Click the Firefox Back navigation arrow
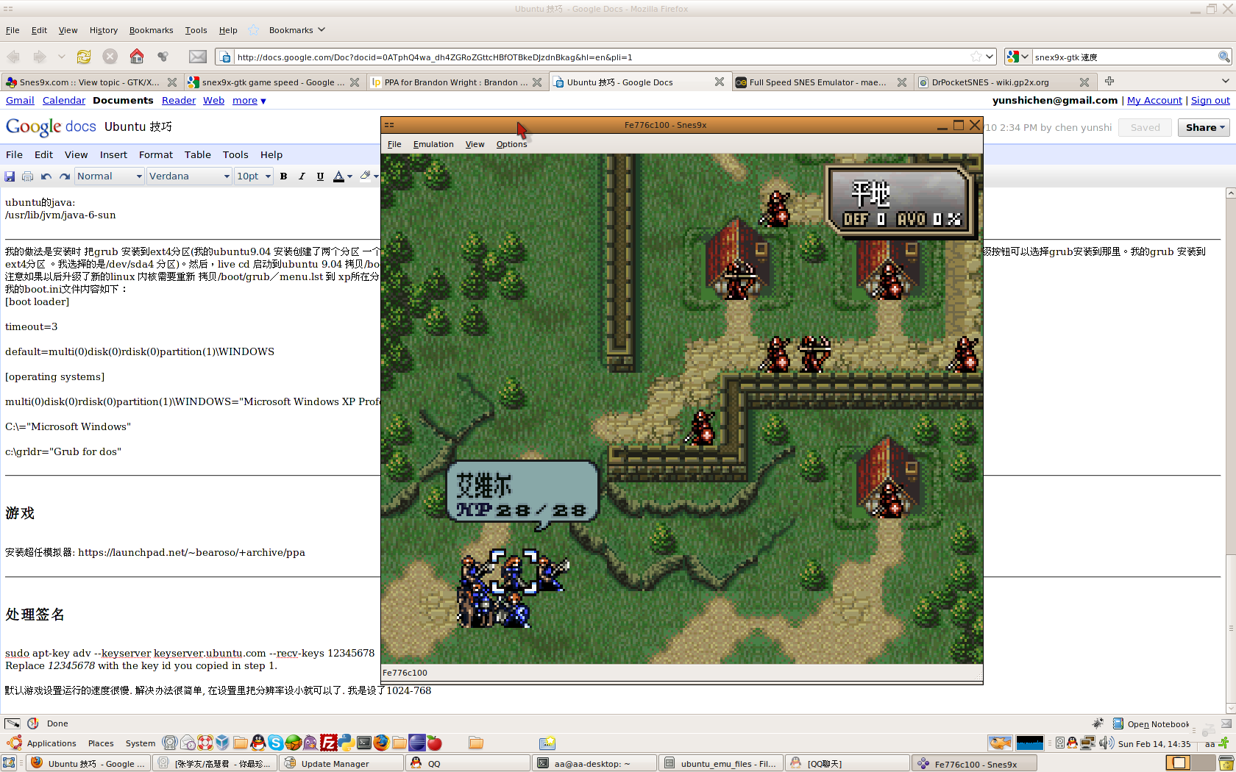The height and width of the screenshot is (772, 1236). coord(13,57)
